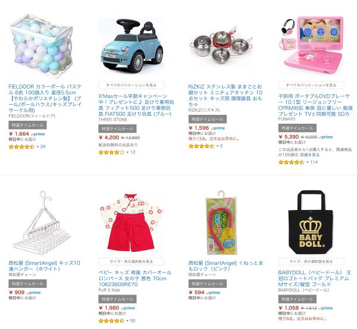This screenshot has height=329, width=357.
Task: Expand rating dropdown for FIELDOOR balls with 29 reviews
Action: point(37,146)
